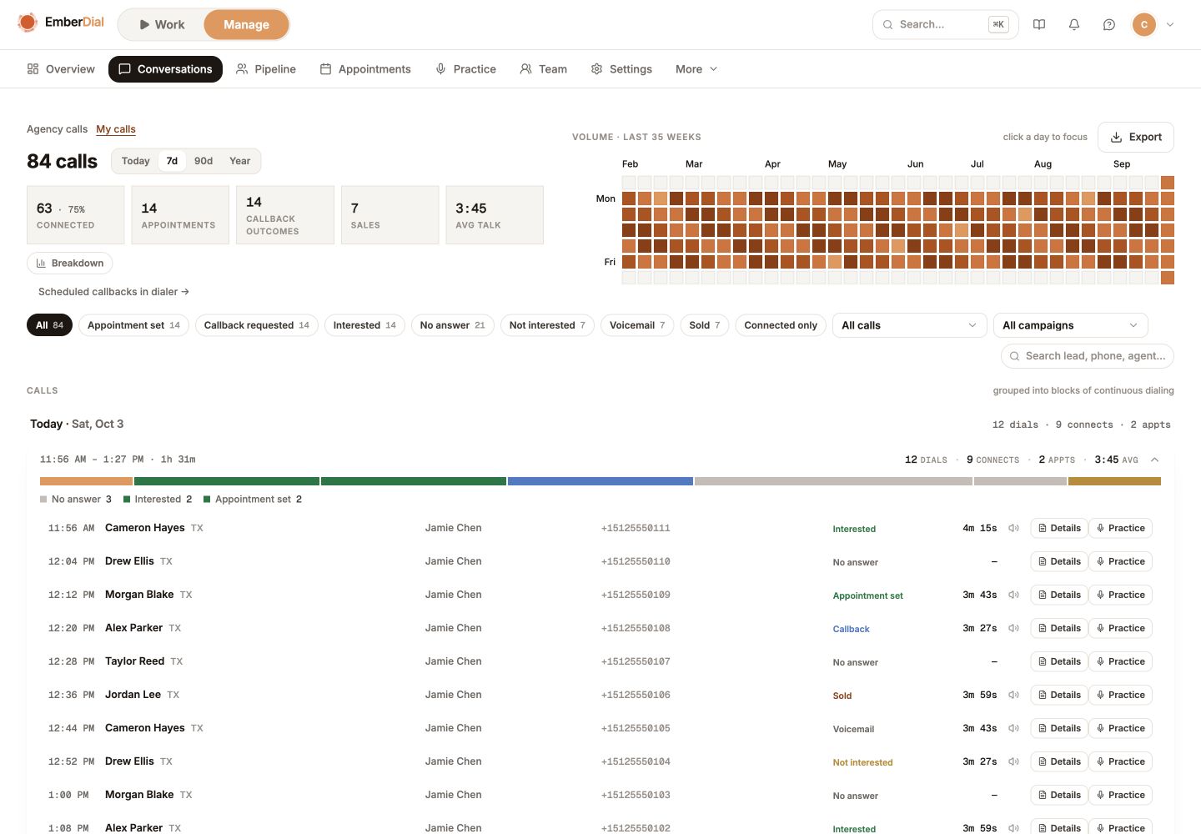
Task: Play recording for Jordan Lee 12:36 PM call
Action: click(1013, 695)
